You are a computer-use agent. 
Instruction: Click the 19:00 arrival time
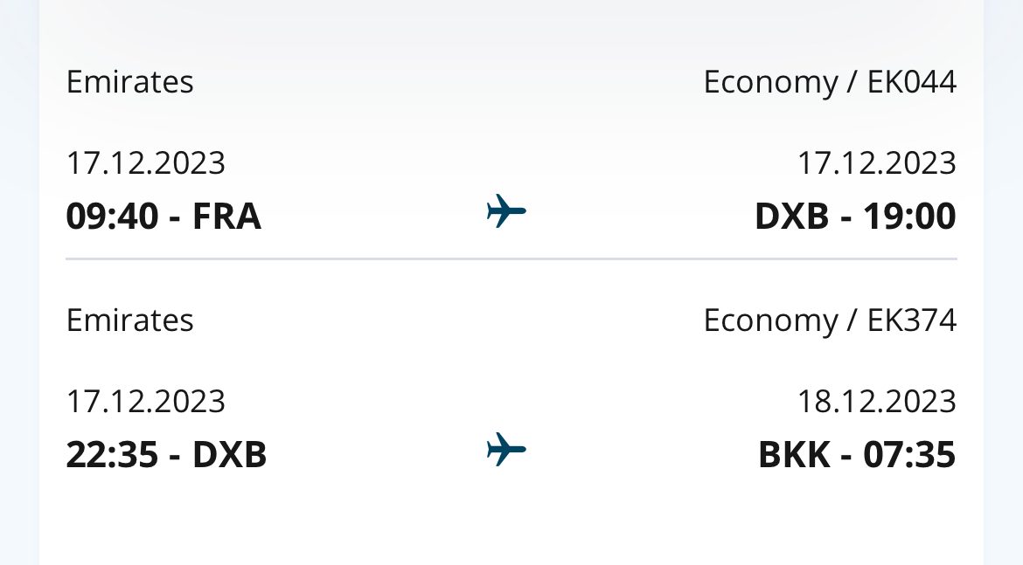point(909,217)
